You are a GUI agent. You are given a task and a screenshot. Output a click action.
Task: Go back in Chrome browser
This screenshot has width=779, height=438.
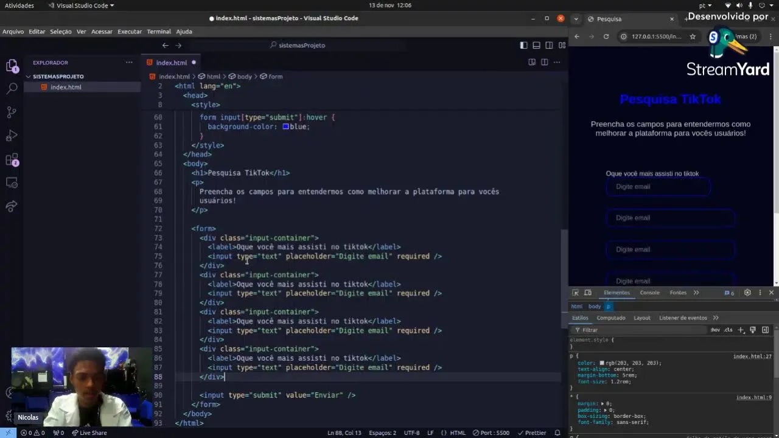(577, 36)
